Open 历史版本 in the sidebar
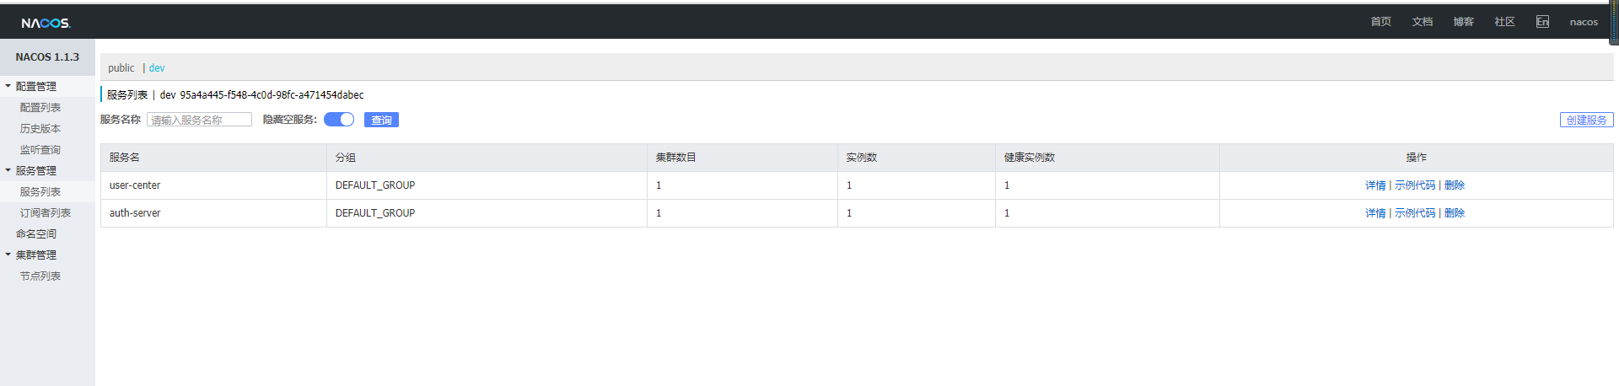The height and width of the screenshot is (386, 1619). tap(40, 129)
